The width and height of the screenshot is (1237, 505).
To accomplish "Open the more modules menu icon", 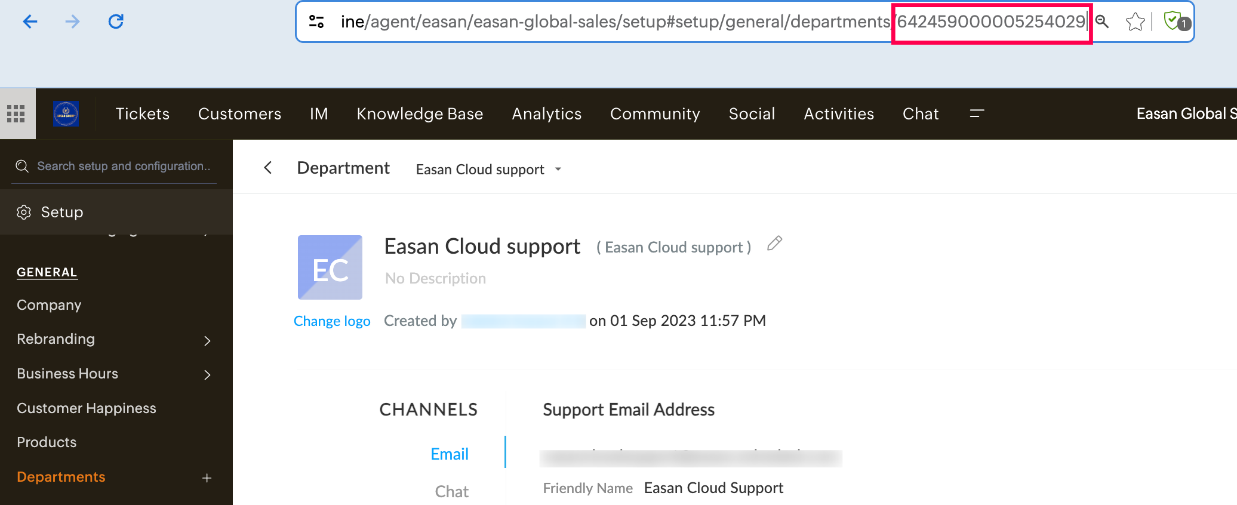I will [977, 113].
